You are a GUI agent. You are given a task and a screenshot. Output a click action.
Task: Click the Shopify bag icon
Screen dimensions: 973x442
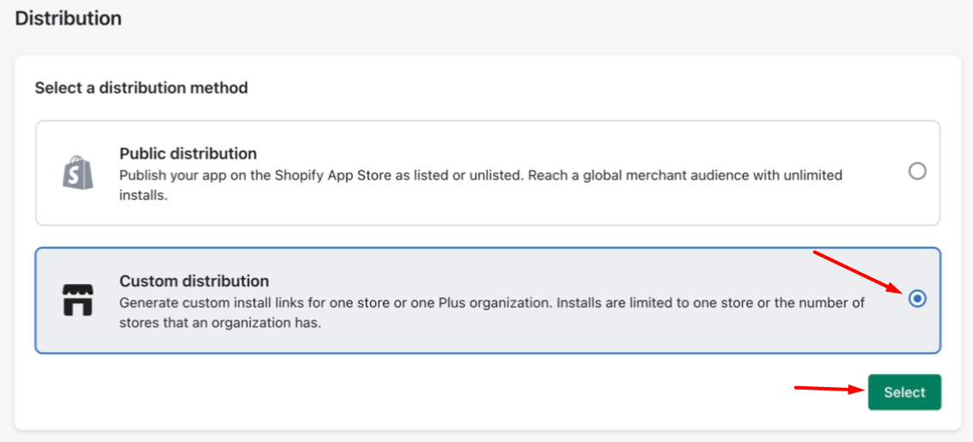tap(76, 172)
